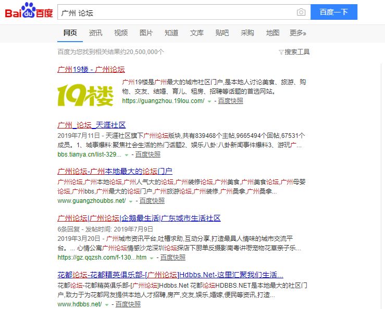Switch to the 资讯 tab
This screenshot has width=385, height=309.
95,33
